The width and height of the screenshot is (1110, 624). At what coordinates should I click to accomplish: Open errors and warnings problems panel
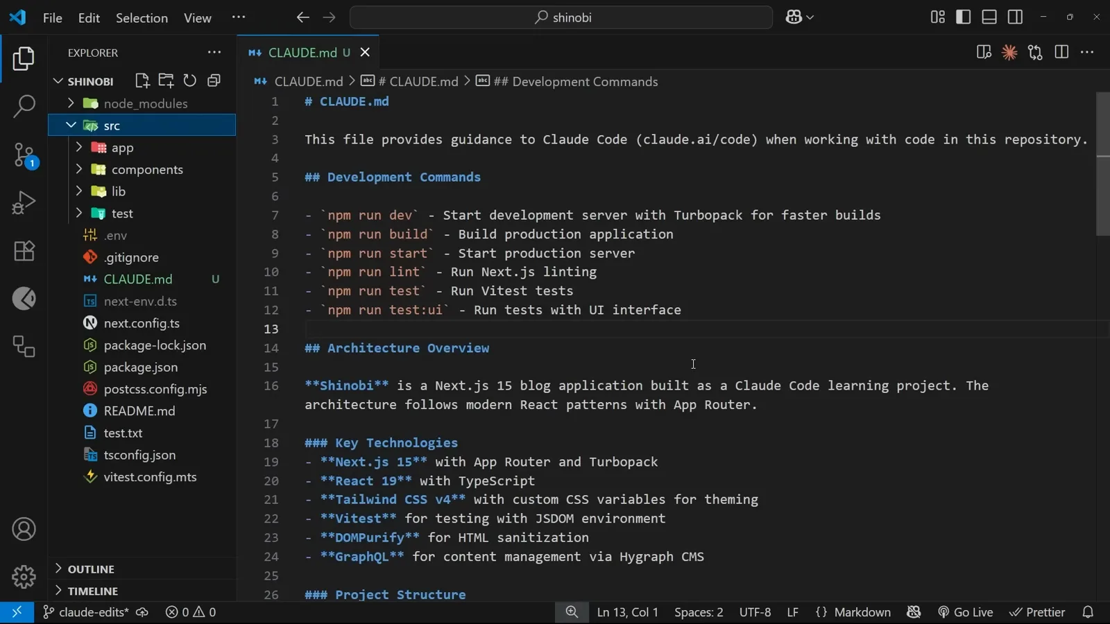point(191,612)
